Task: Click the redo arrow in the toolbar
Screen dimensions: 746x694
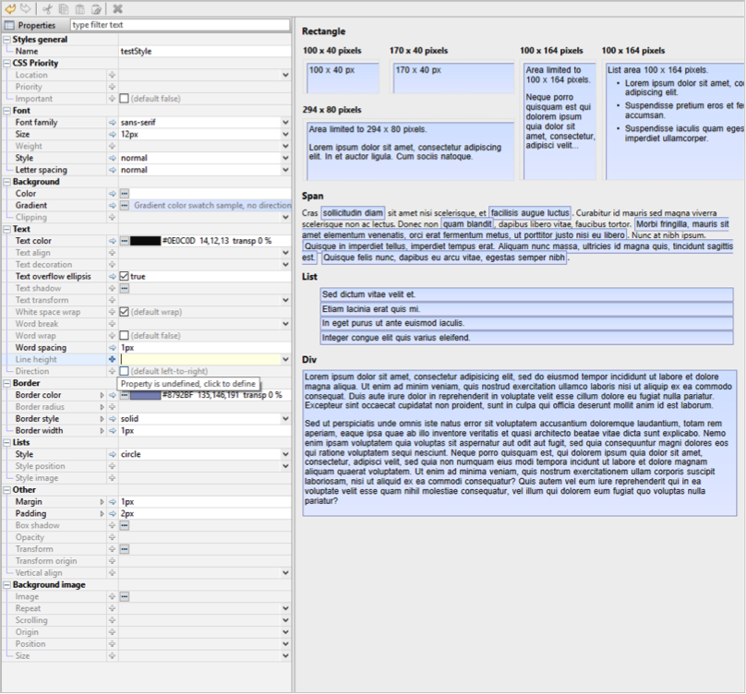Action: (x=26, y=8)
